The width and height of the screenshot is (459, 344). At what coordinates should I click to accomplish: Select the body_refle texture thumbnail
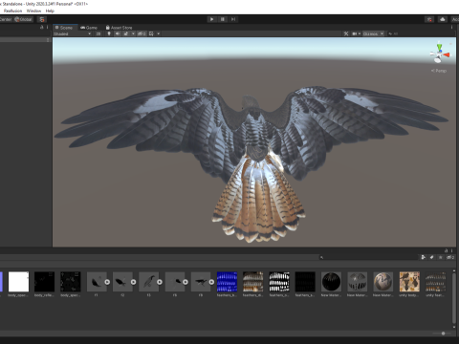(x=44, y=282)
